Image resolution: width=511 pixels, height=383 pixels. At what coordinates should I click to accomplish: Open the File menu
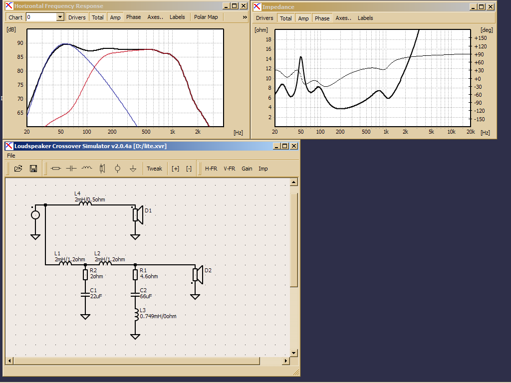[x=11, y=156]
